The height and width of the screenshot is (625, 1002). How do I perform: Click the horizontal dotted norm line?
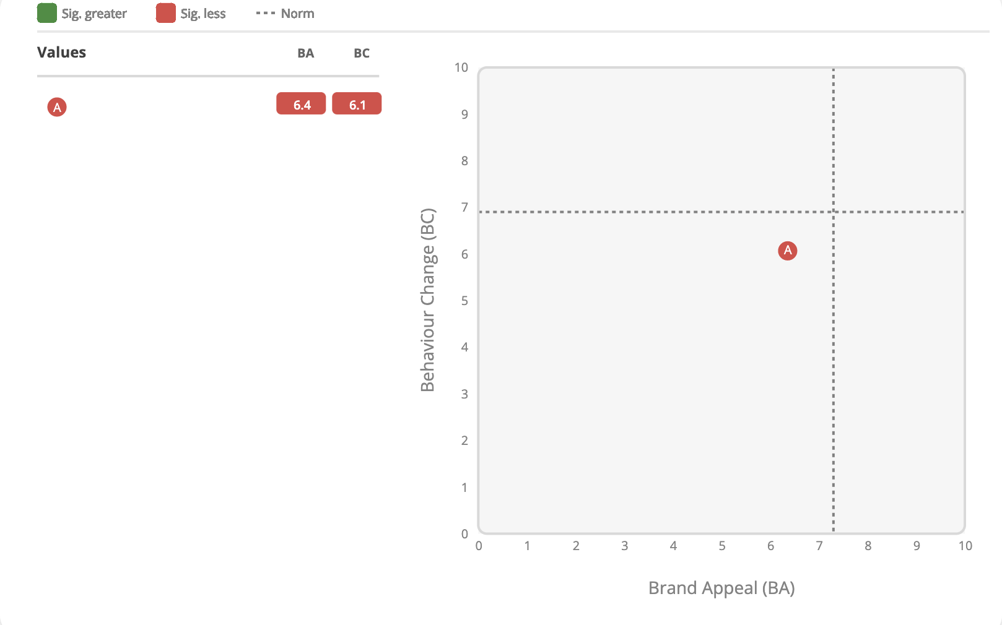619,212
